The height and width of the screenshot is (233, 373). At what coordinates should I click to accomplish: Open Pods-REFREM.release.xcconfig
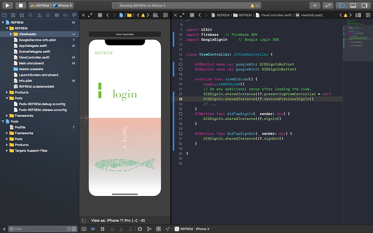tap(43, 110)
